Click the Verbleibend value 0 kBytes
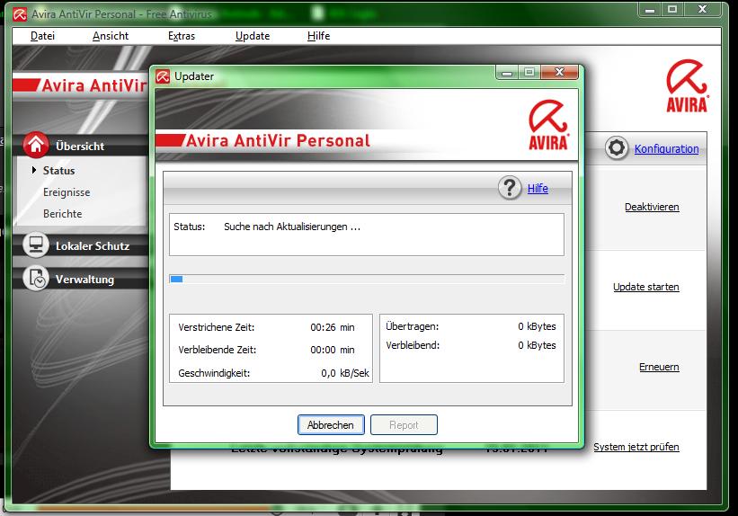The image size is (738, 516). (x=537, y=345)
